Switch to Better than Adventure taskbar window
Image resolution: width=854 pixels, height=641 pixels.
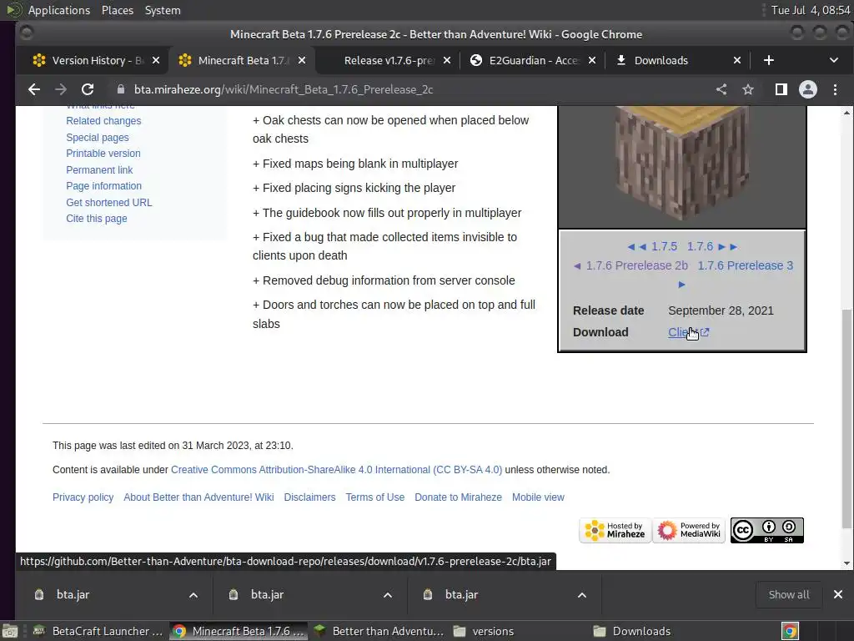click(379, 631)
